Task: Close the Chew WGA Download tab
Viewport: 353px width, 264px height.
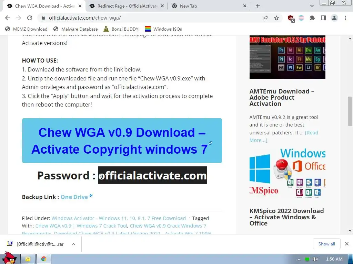Action: tap(80, 6)
